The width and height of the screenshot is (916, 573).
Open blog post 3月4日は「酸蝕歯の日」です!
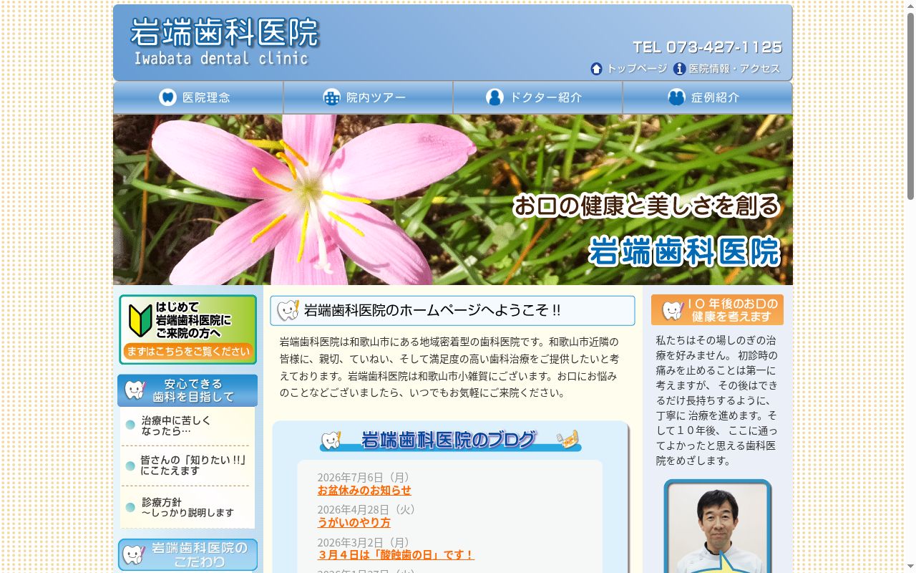[x=396, y=555]
